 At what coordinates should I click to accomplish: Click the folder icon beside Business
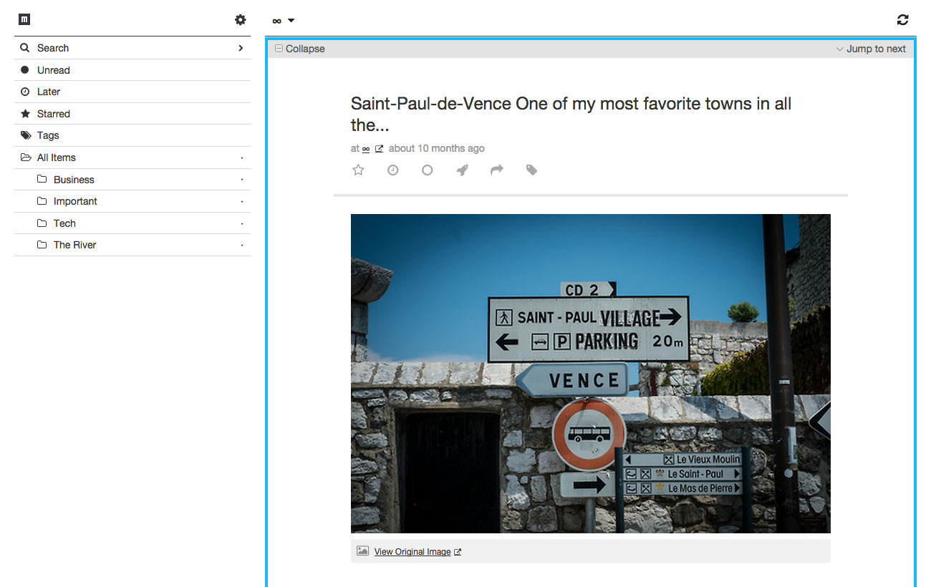click(42, 180)
